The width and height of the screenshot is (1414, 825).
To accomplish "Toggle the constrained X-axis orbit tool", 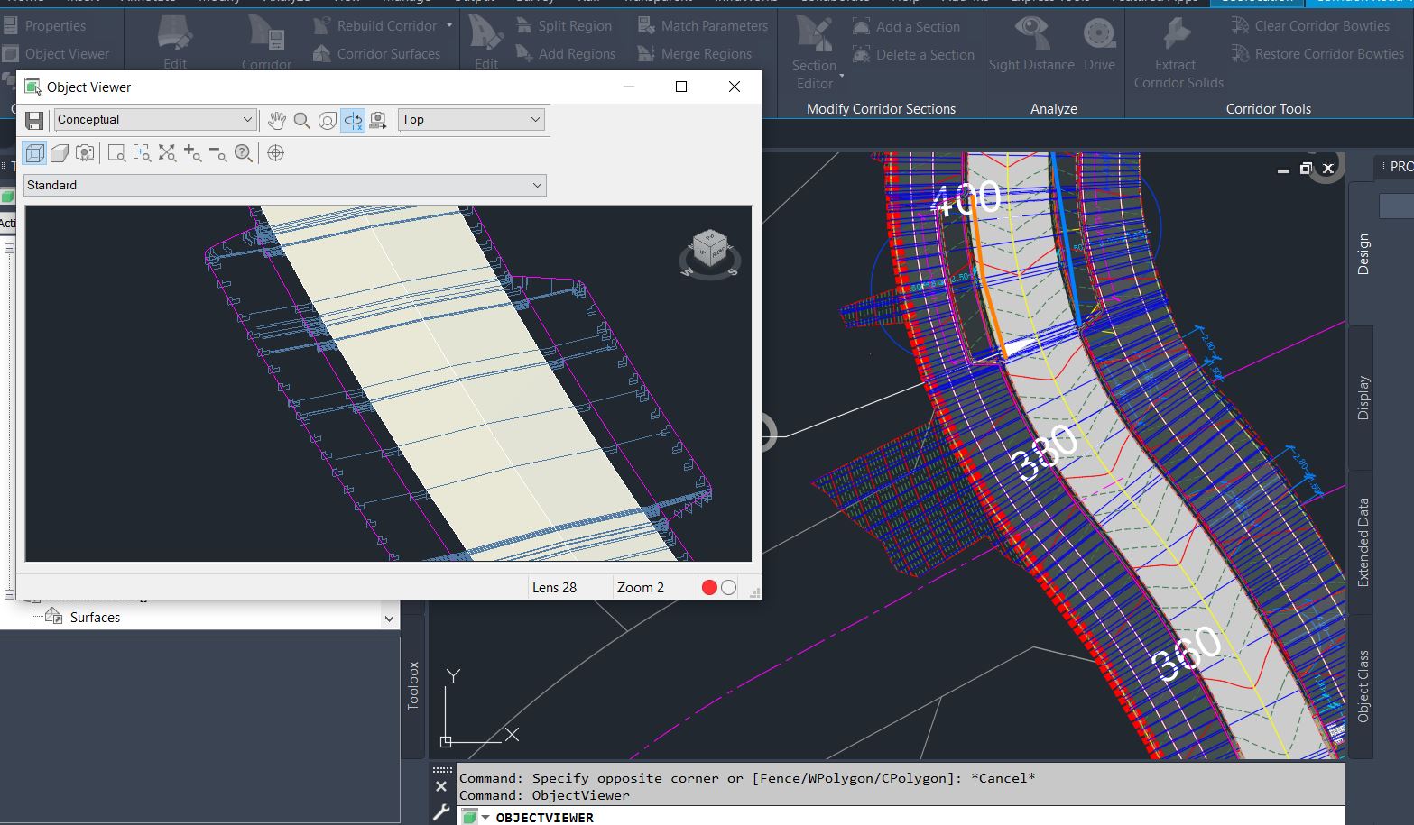I will click(353, 120).
